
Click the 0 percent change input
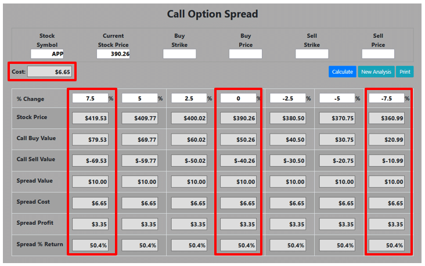click(x=238, y=99)
